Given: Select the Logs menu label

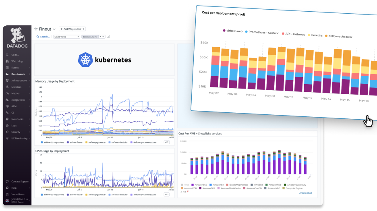Looking at the screenshot, I should tap(14, 126).
